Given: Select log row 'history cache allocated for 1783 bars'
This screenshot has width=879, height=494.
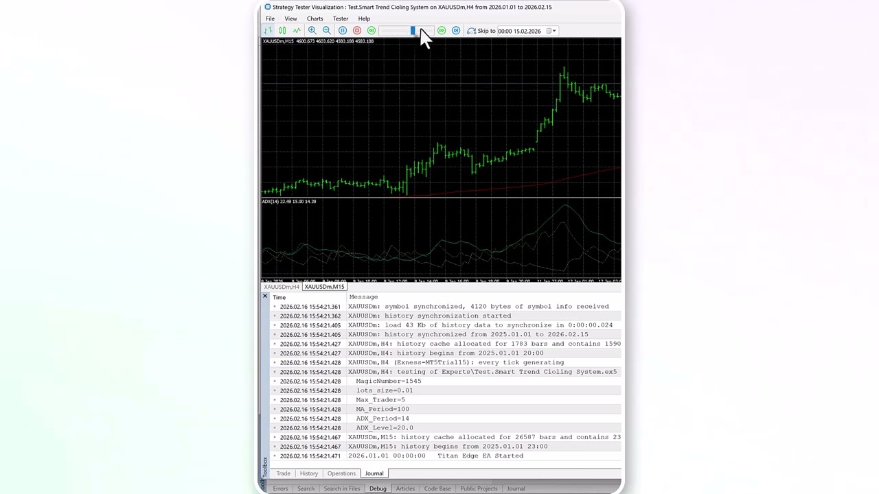Looking at the screenshot, I should pyautogui.click(x=446, y=344).
